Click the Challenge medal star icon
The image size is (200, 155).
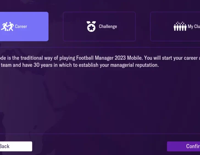91,26
